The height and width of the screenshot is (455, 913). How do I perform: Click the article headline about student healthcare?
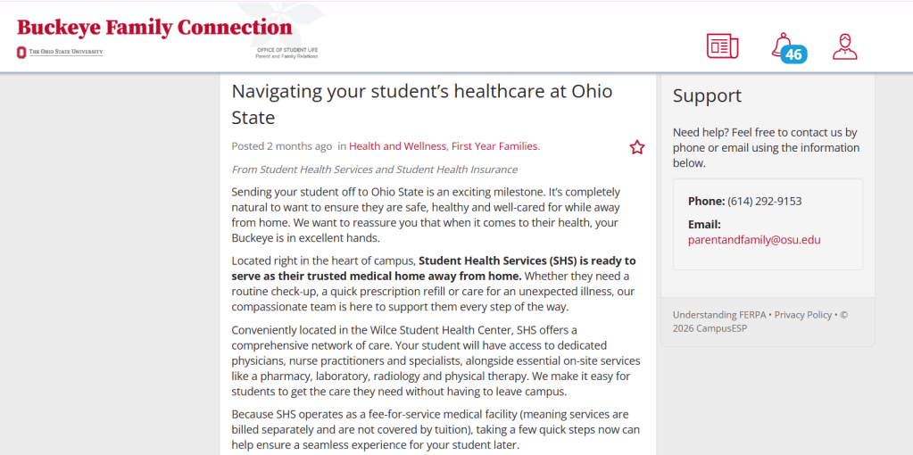click(422, 104)
